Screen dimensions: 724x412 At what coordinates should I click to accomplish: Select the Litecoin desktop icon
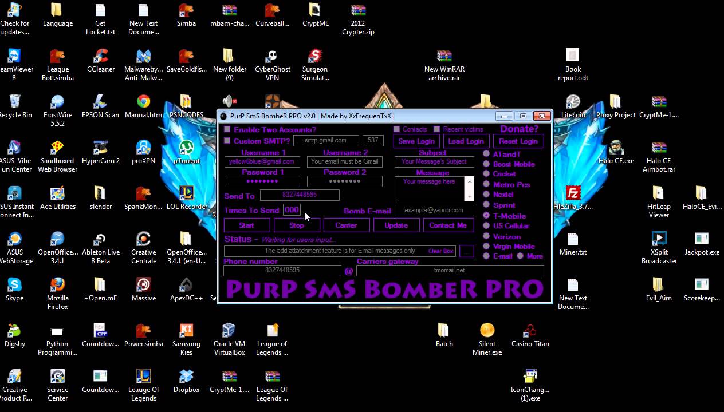573,106
